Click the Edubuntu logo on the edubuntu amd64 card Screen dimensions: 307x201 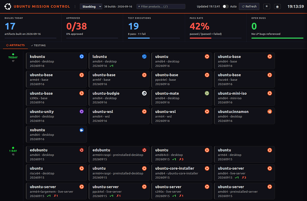click(x=82, y=150)
